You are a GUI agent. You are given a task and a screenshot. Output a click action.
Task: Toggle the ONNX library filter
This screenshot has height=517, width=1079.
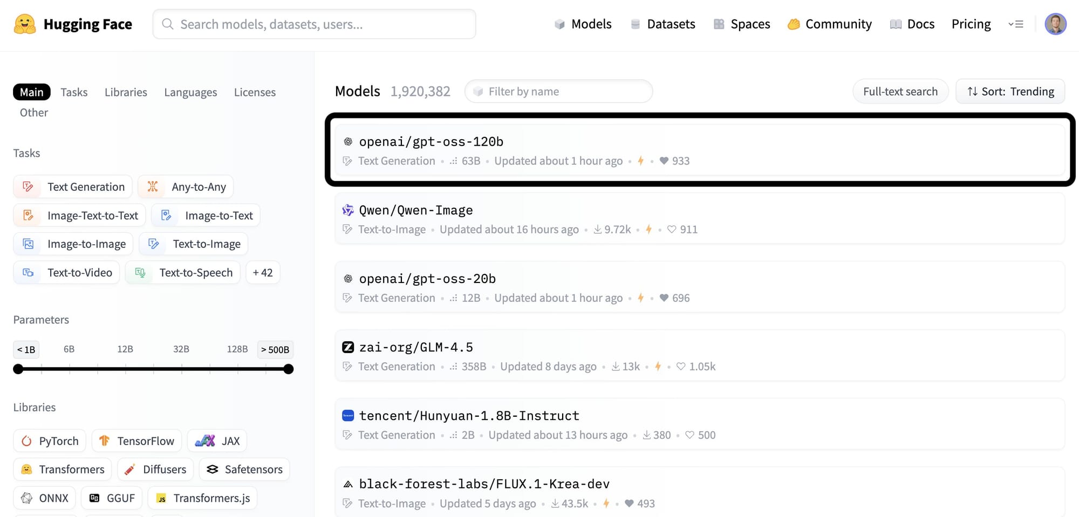44,498
